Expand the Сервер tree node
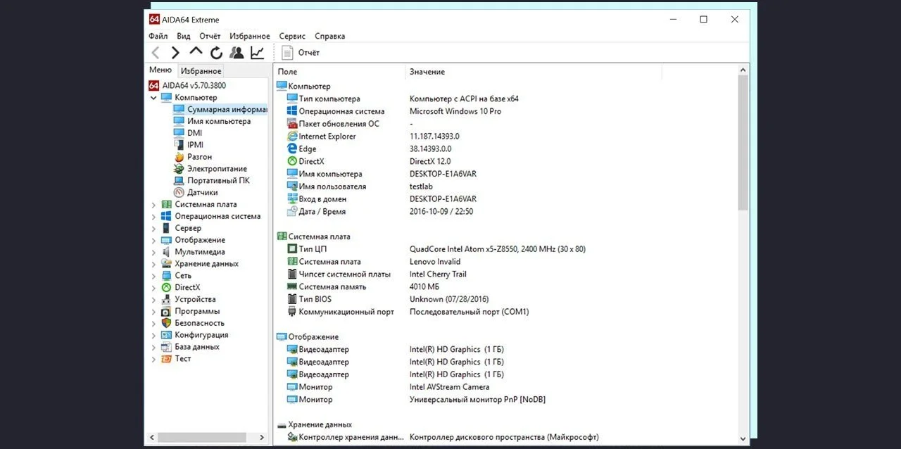The image size is (901, 449). (x=153, y=229)
